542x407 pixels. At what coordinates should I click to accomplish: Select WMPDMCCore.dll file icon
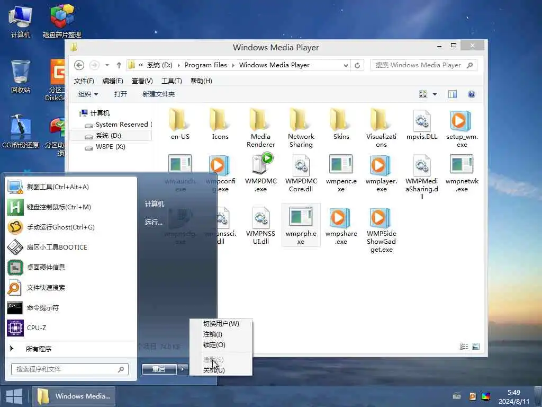pyautogui.click(x=301, y=165)
